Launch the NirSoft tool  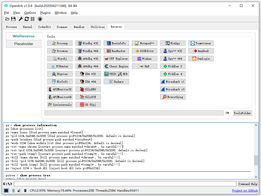point(60,82)
